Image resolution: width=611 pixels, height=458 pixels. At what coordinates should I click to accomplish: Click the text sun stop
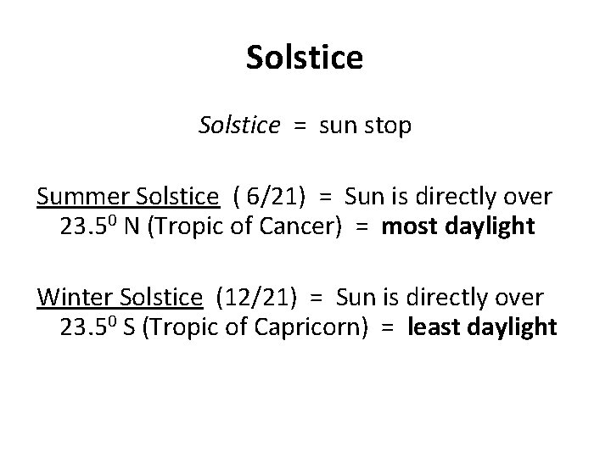(365, 126)
